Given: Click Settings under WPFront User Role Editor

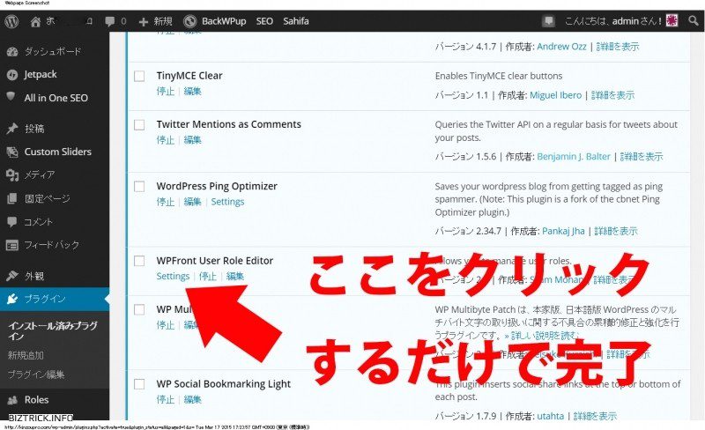Looking at the screenshot, I should click(173, 276).
